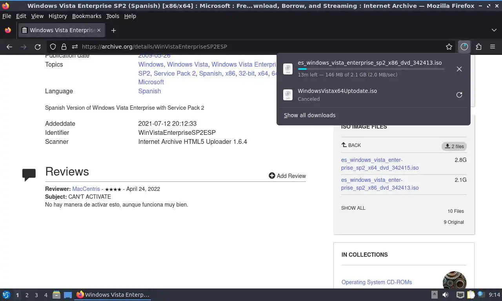The image size is (502, 301).
Task: Reload the current page
Action: [38, 47]
